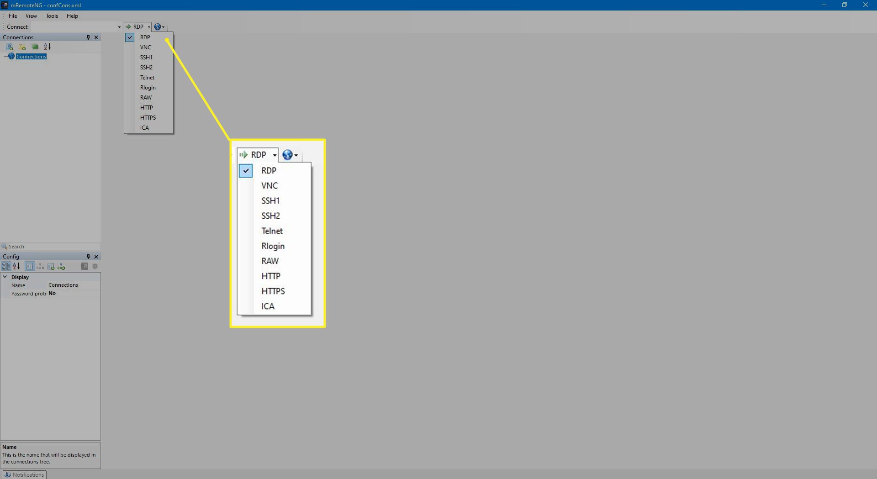Open the Notifications tab at bottom

pyautogui.click(x=24, y=475)
